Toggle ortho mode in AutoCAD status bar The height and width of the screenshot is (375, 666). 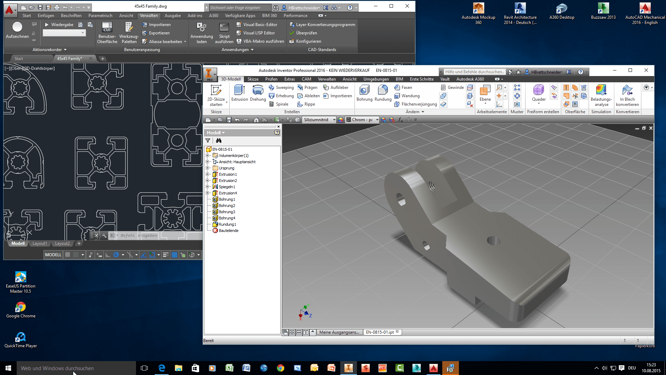108,255
